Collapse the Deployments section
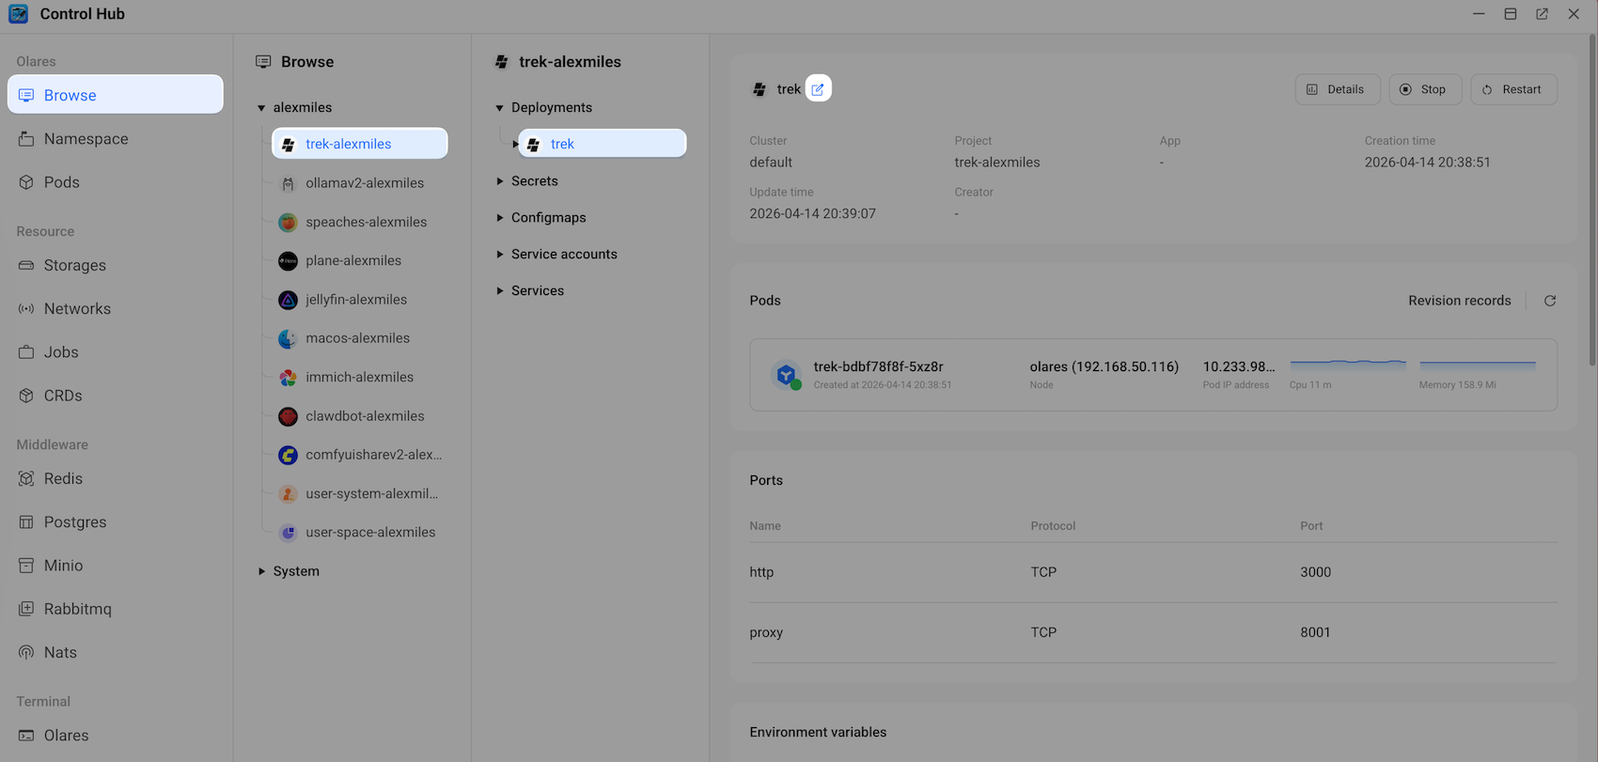The image size is (1598, 762). (x=500, y=108)
